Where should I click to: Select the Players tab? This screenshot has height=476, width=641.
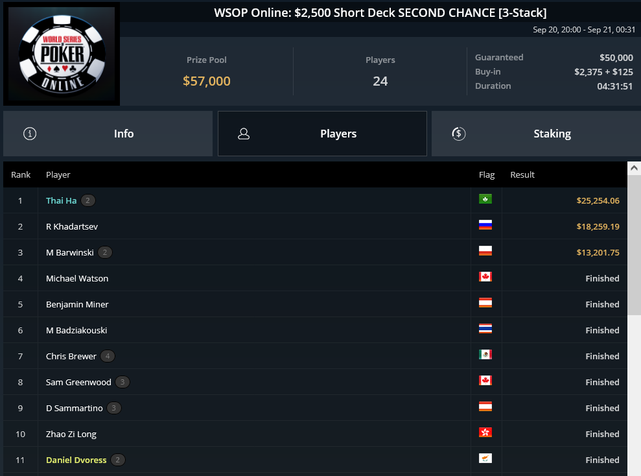tap(322, 134)
